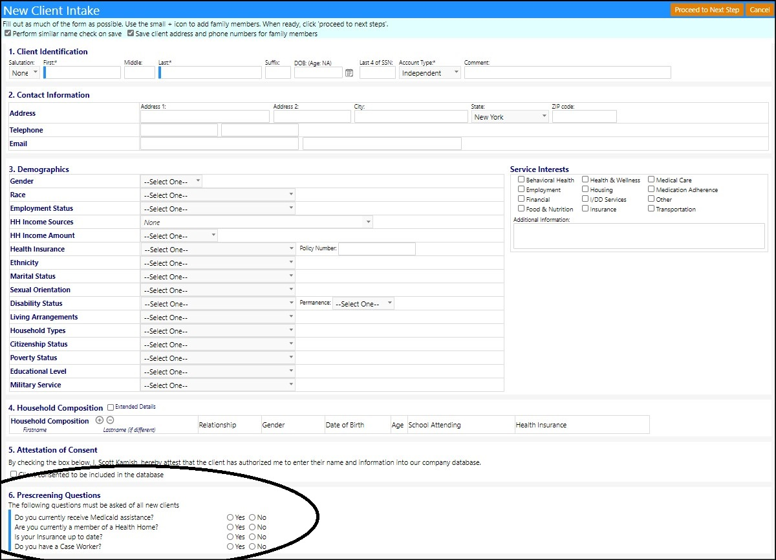Open the Salutation dropdown
The width and height of the screenshot is (776, 560).
[x=25, y=73]
